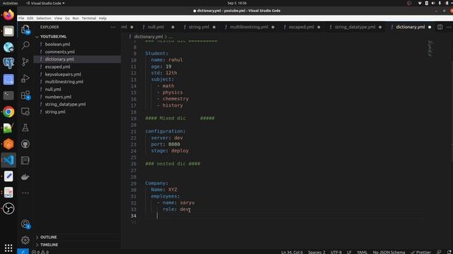Open null.yml in the explorer tree
Viewport: 453px width, 254px height.
pyautogui.click(x=53, y=90)
